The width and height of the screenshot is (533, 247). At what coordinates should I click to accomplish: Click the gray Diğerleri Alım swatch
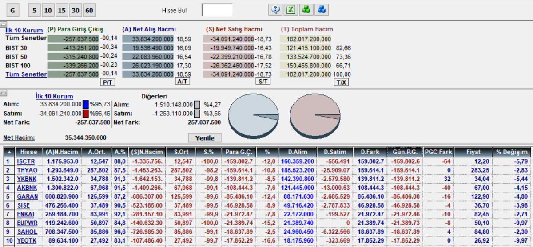[x=197, y=105]
